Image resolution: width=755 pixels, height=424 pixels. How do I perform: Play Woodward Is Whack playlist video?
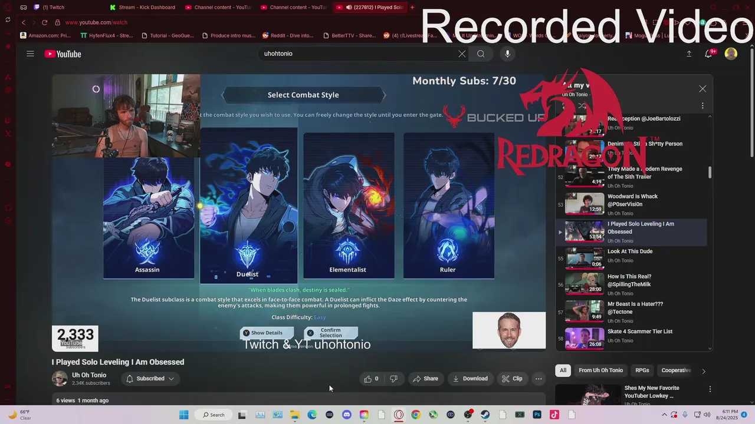click(x=632, y=204)
